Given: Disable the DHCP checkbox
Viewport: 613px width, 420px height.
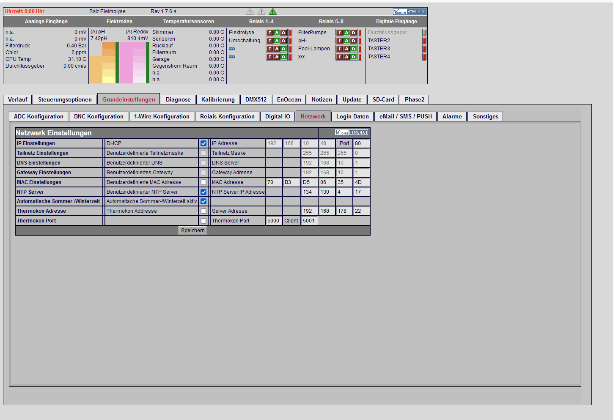Looking at the screenshot, I should tap(203, 143).
